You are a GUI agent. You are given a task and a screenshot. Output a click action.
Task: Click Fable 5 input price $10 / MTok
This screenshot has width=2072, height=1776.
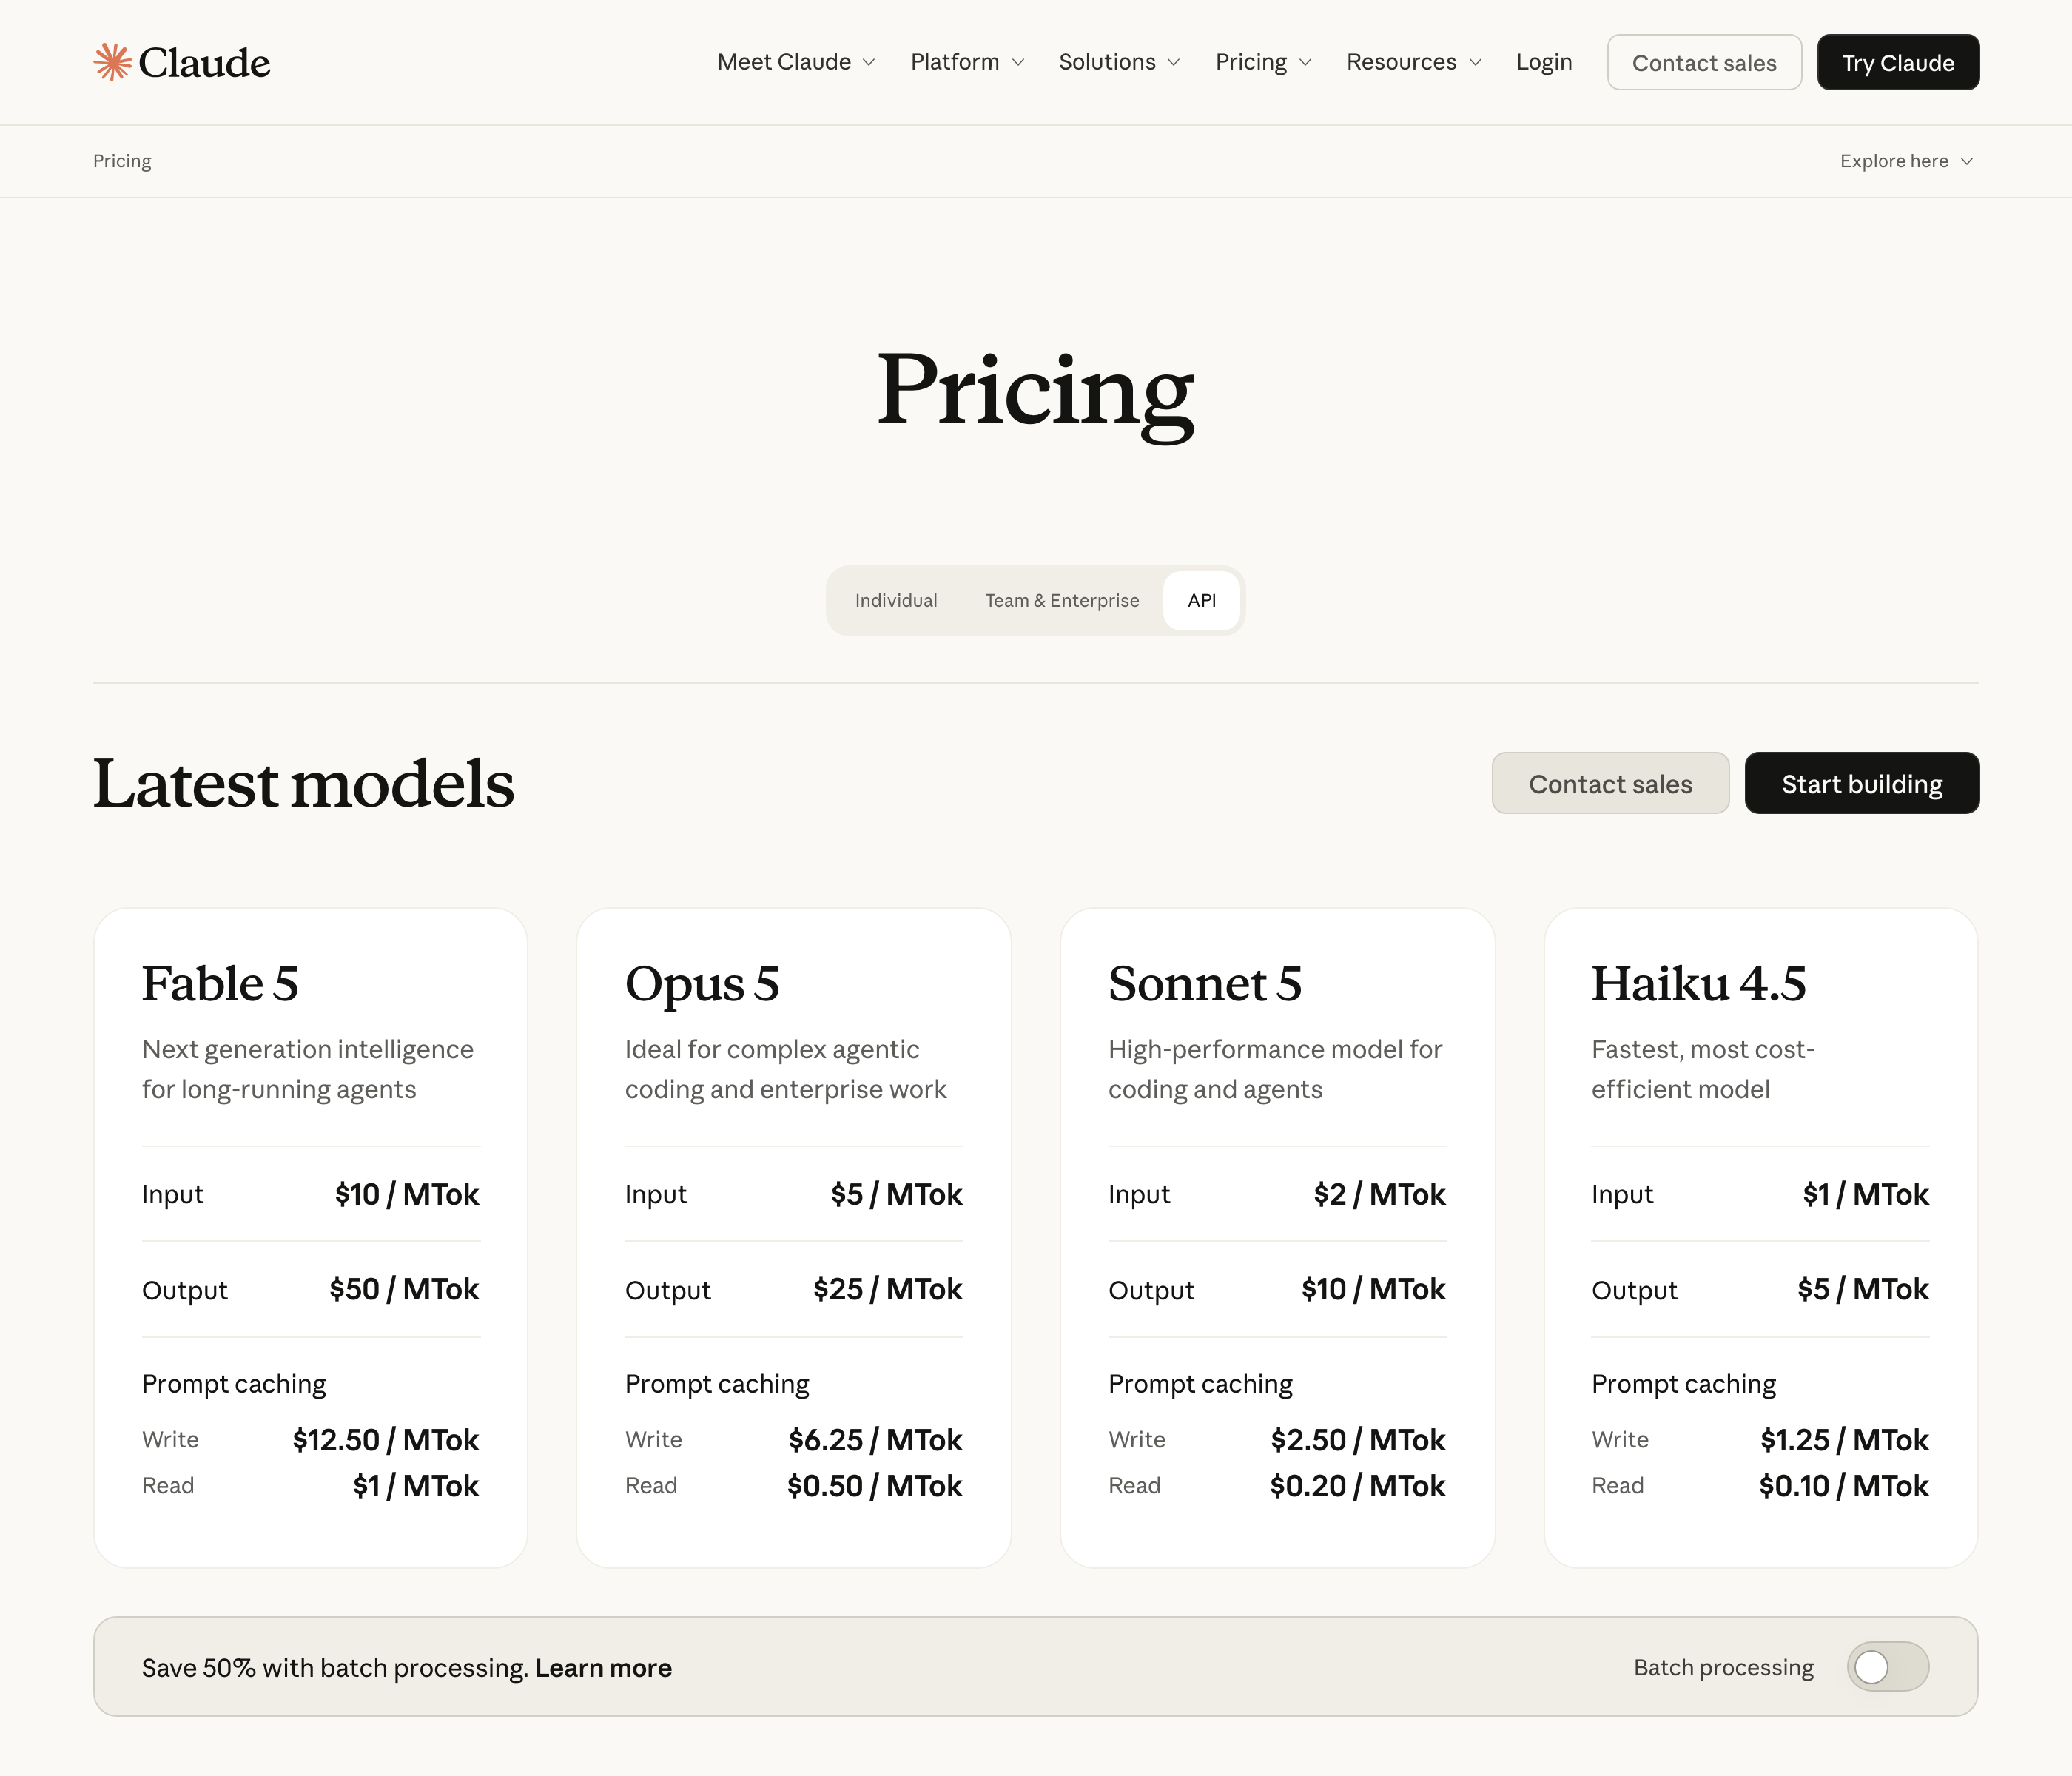pos(407,1194)
